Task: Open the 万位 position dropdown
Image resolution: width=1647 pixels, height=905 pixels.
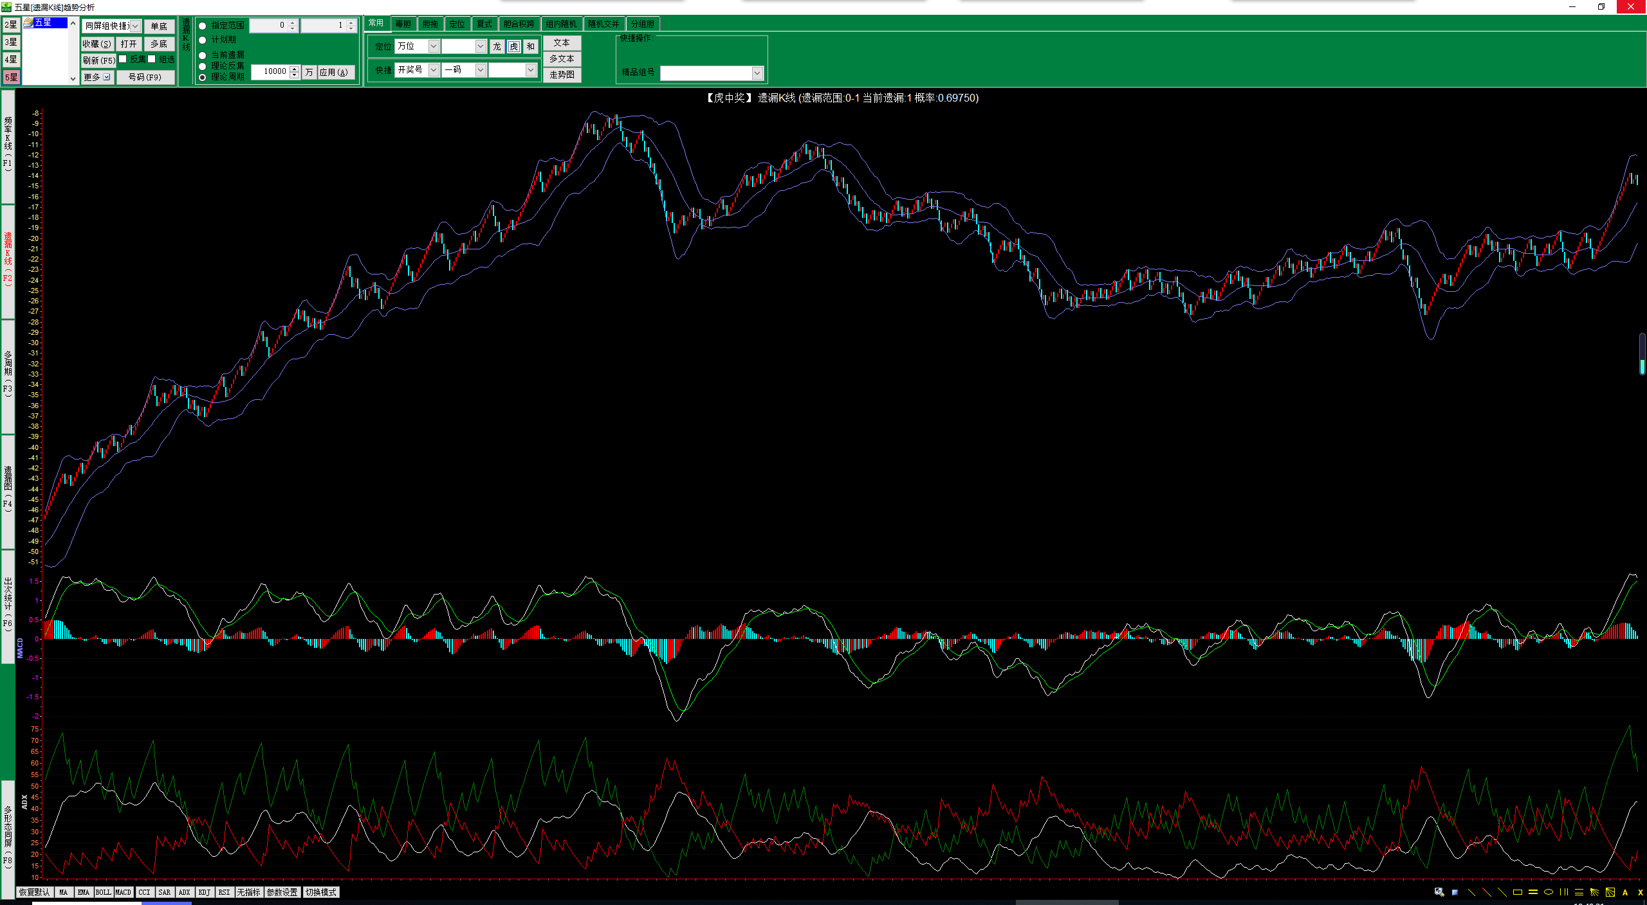Action: coord(433,46)
